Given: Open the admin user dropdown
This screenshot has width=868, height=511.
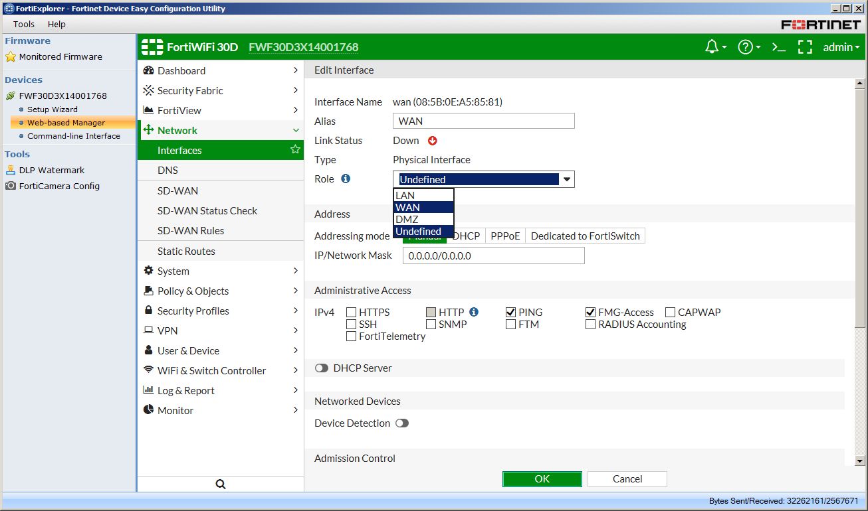Looking at the screenshot, I should click(x=841, y=47).
